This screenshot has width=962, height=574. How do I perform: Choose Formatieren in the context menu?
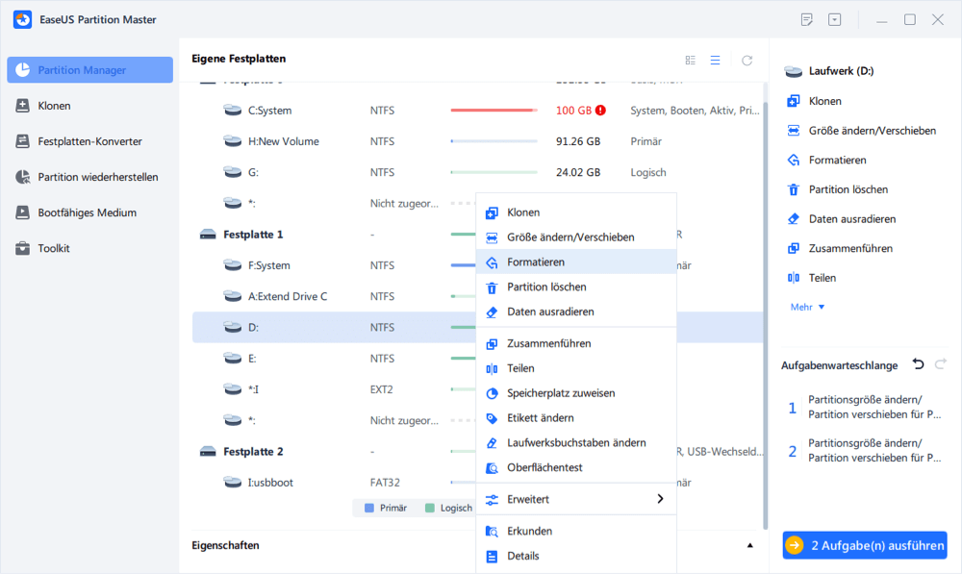click(576, 262)
